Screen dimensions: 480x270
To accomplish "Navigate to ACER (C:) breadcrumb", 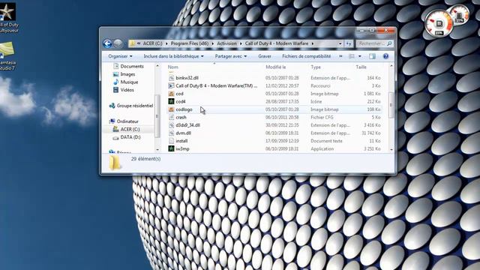I will (152, 43).
